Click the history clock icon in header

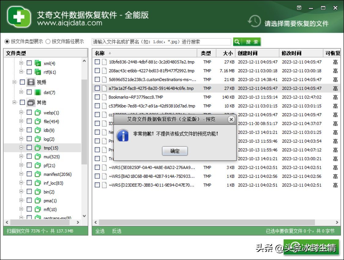254,21
